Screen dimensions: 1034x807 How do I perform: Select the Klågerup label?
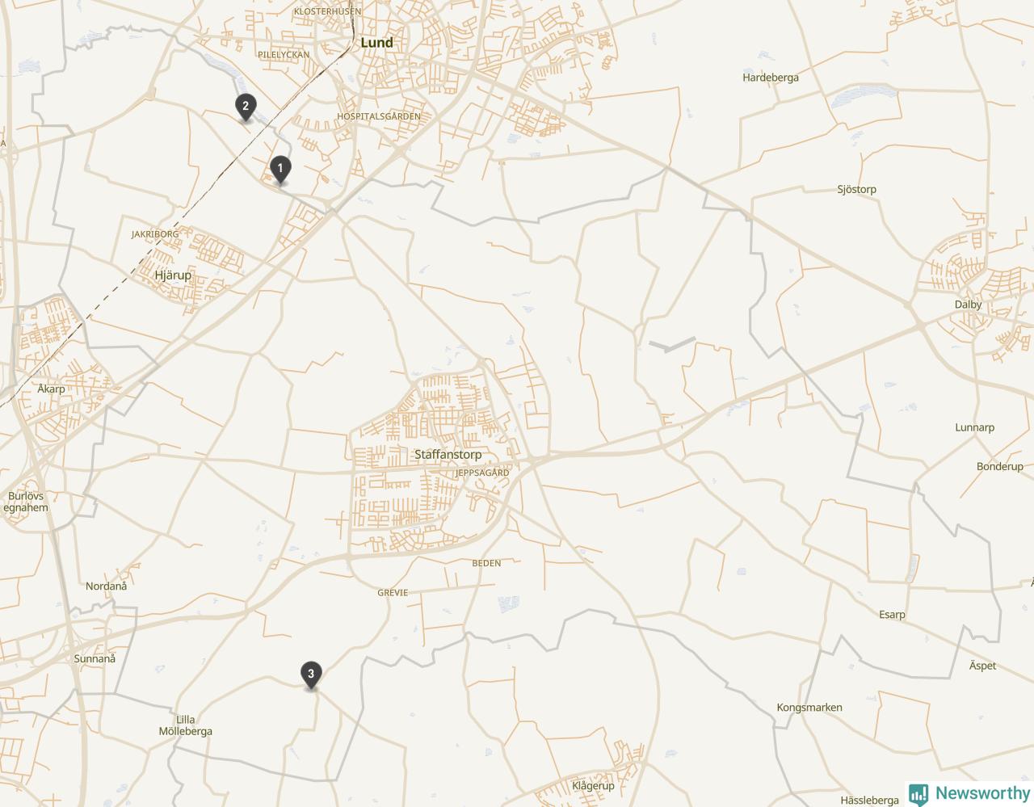tap(593, 786)
